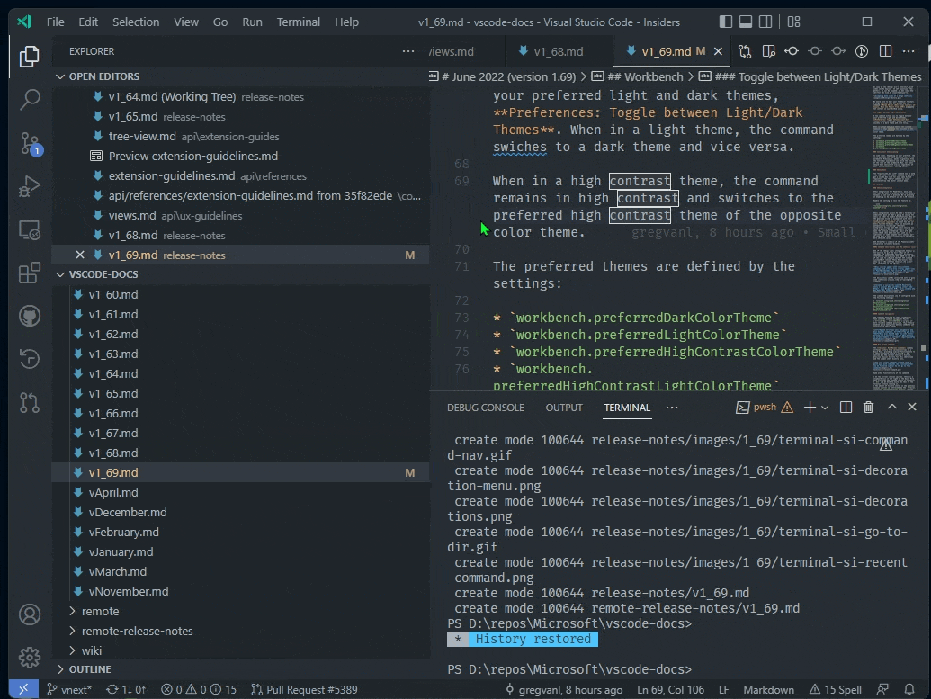The image size is (931, 699).
Task: Open the Manage gear menu
Action: (x=29, y=658)
